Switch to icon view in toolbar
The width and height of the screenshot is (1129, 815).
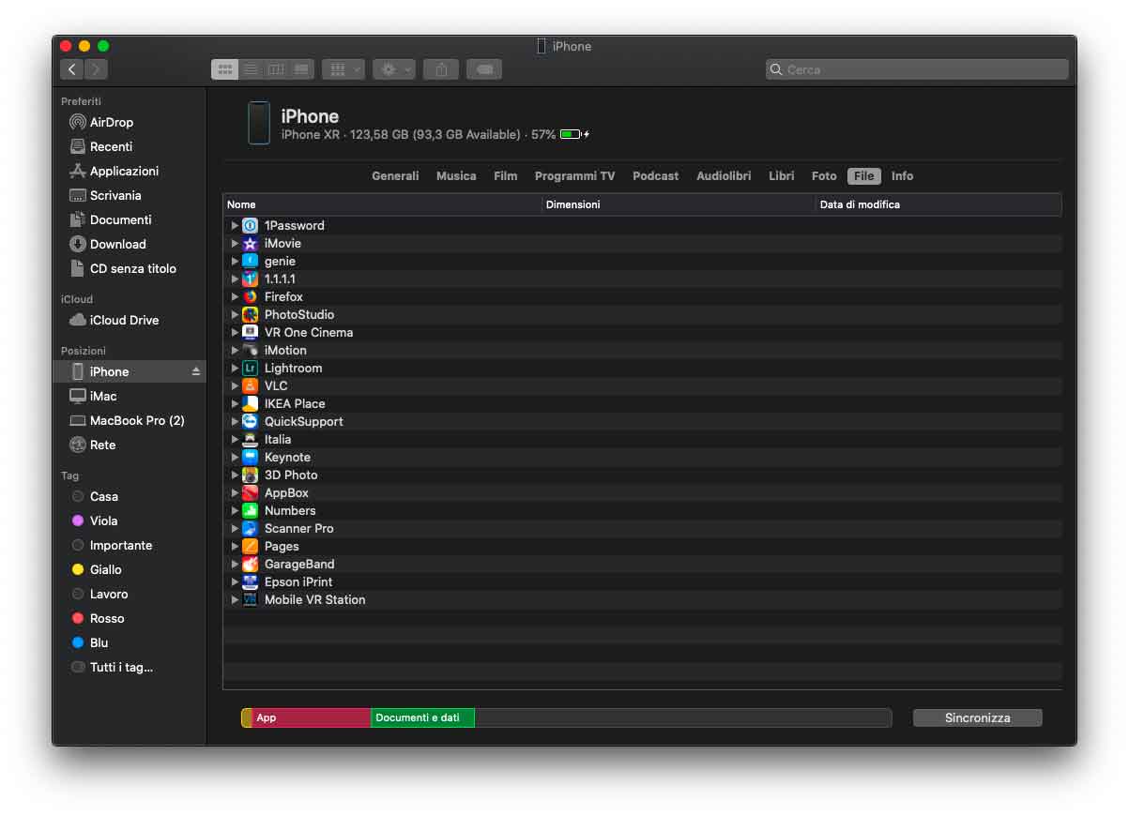click(x=224, y=69)
